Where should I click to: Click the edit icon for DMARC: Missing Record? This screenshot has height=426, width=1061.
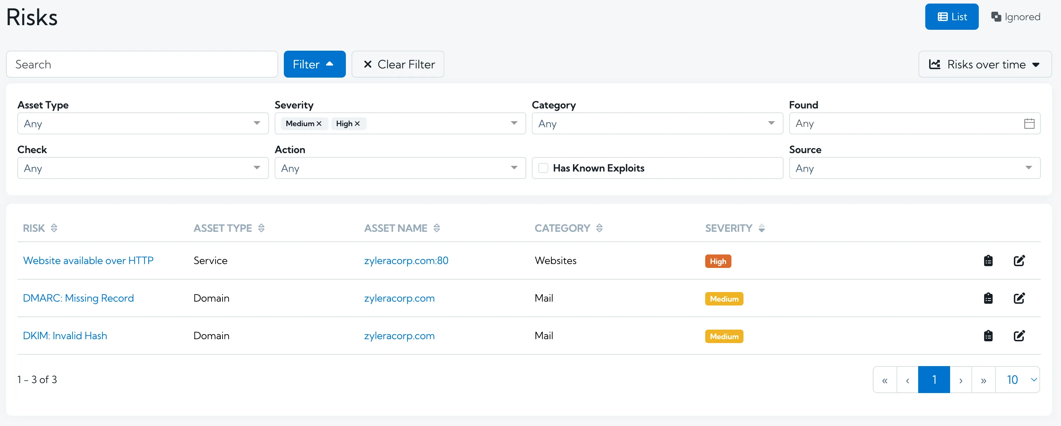1019,298
